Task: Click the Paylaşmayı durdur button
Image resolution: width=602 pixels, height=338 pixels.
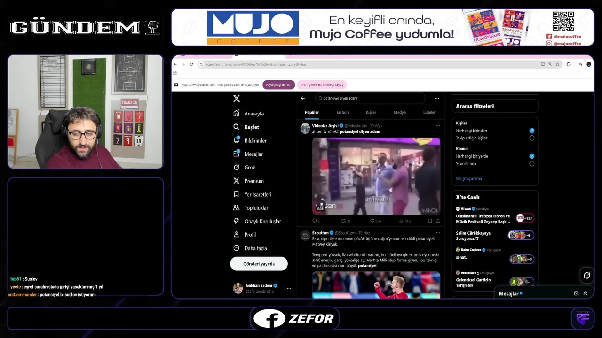Action: [278, 85]
